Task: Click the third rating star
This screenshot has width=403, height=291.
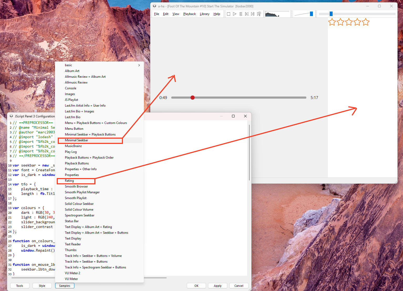Action: tap(349, 22)
